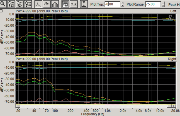The height and width of the screenshot is (116, 180).
Task: Click the Zoom Out Full button
Action: (x=28, y=4)
